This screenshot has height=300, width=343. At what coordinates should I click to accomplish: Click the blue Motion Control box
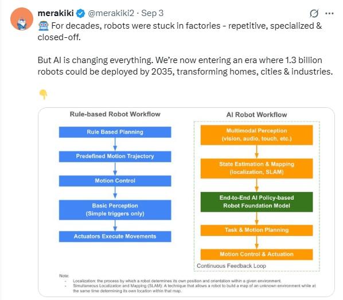point(115,181)
